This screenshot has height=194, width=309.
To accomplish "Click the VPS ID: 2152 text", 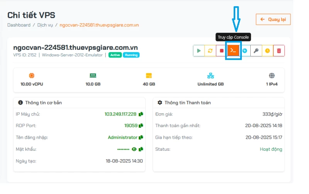I will pos(25,55).
